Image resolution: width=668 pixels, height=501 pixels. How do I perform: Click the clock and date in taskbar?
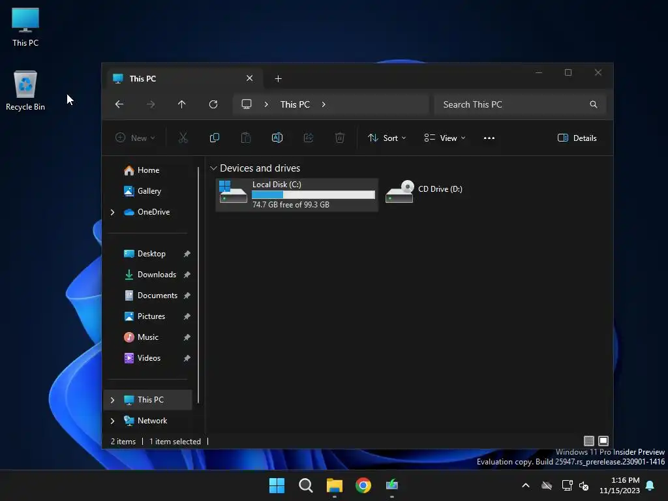[620, 485]
